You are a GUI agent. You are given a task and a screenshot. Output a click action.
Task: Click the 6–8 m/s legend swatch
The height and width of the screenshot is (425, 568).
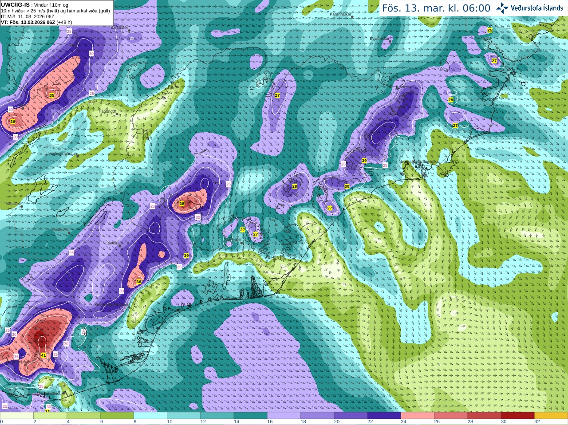(x=117, y=416)
